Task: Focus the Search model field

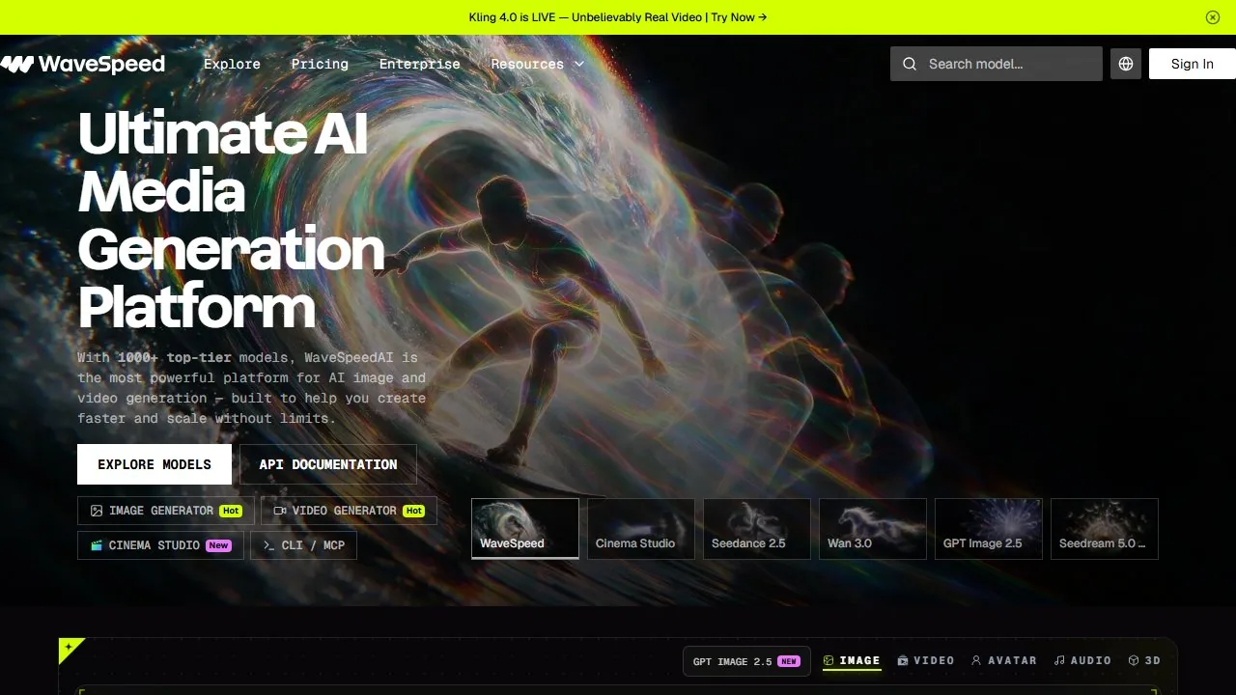Action: pyautogui.click(x=997, y=64)
